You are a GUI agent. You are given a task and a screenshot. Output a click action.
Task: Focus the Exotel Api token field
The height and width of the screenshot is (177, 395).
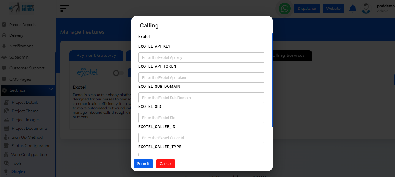201,77
